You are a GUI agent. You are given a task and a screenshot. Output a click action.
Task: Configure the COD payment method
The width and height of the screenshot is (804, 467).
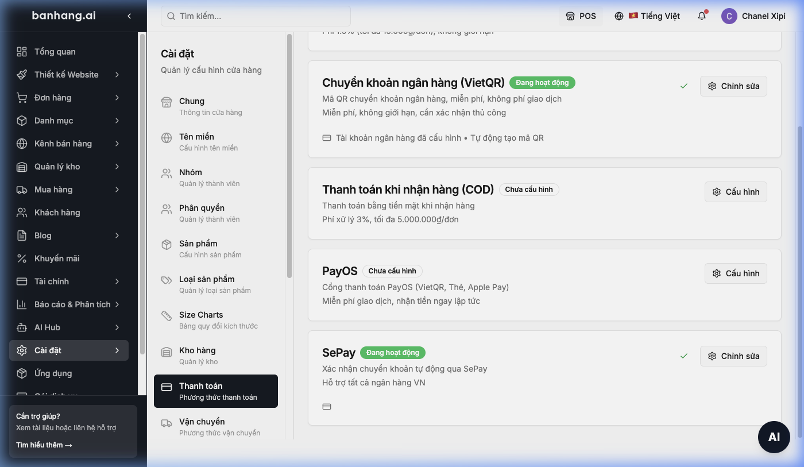tap(736, 192)
